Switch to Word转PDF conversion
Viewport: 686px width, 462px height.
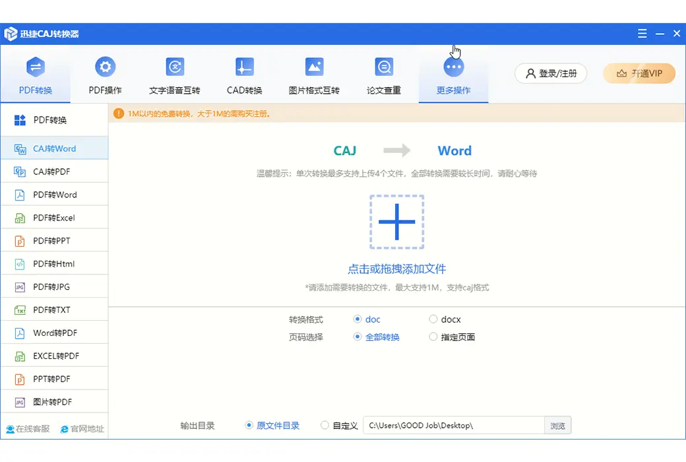pos(54,333)
